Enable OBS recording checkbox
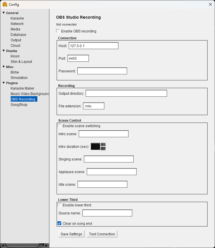Image resolution: width=215 pixels, height=248 pixels. 58,31
